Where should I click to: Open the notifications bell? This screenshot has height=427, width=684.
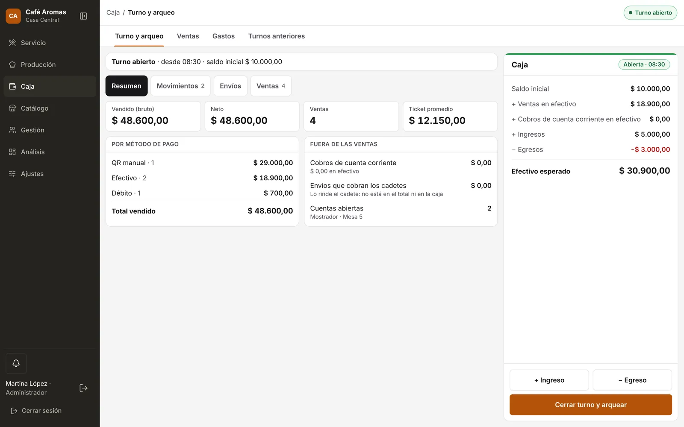16,363
